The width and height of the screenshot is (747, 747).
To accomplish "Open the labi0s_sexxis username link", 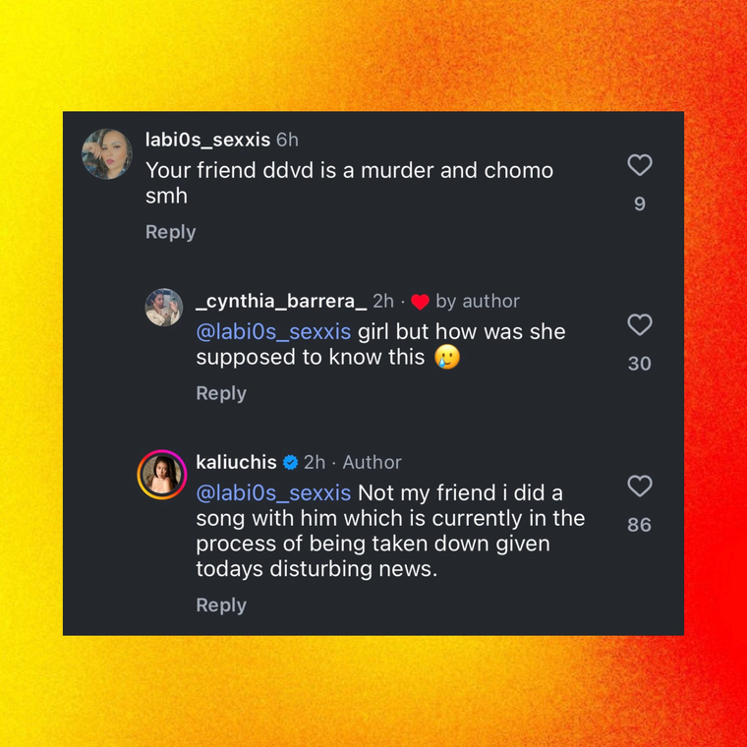I will click(207, 140).
